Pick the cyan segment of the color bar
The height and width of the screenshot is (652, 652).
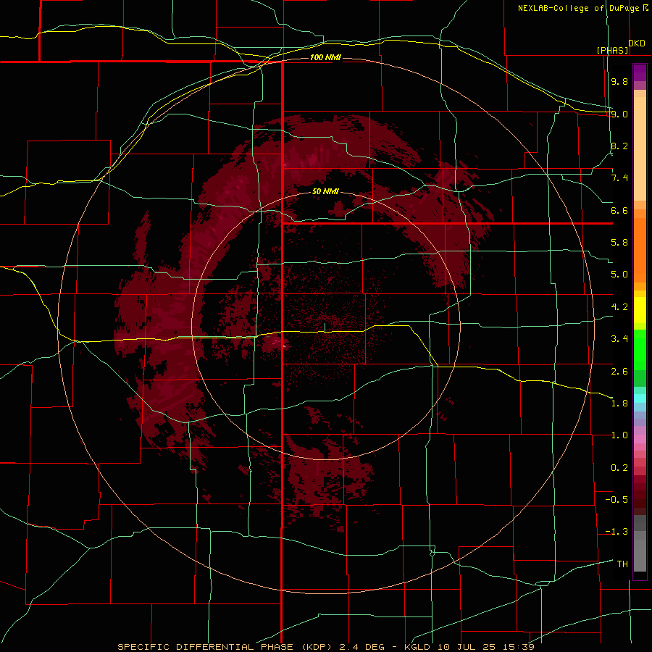(x=640, y=398)
